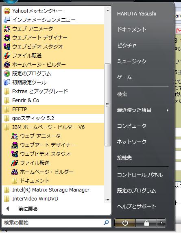Open 既定のプログラム in right pane
The height and width of the screenshot is (233, 181).
tap(137, 190)
